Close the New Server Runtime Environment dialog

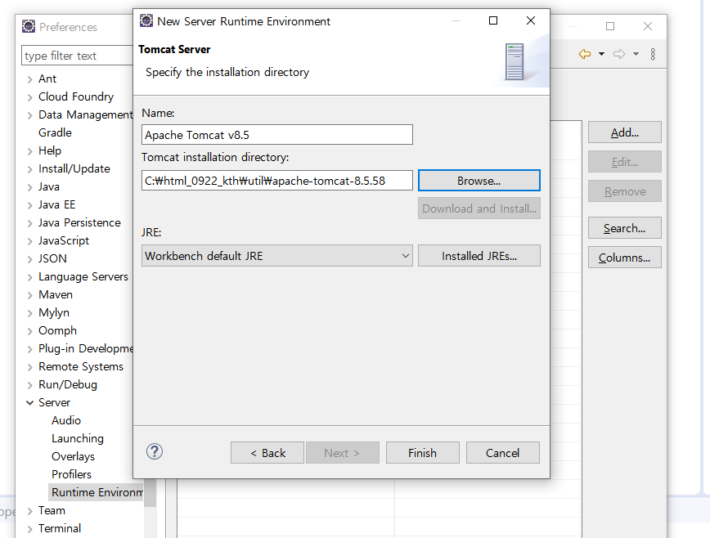click(x=531, y=20)
